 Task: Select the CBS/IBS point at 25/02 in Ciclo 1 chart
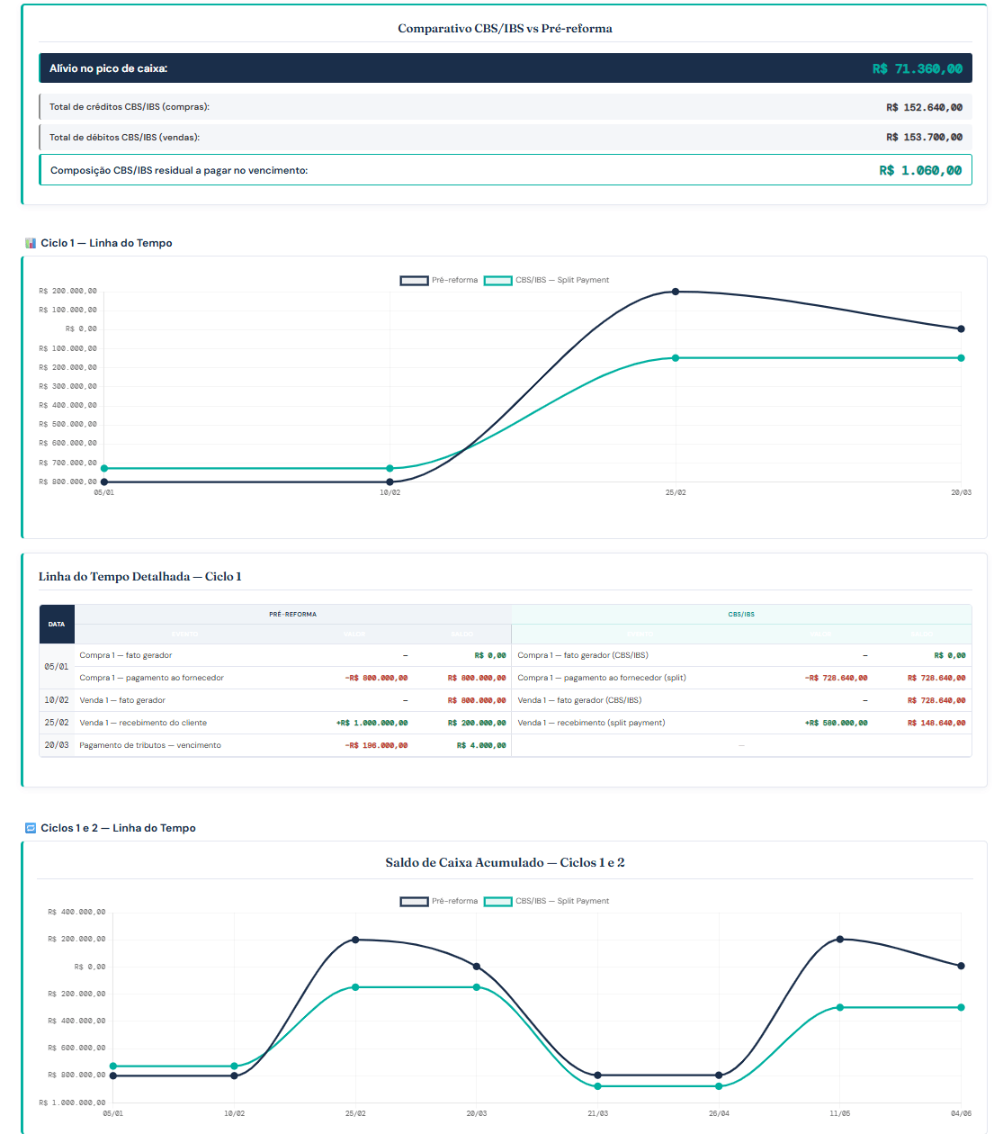pyautogui.click(x=676, y=358)
